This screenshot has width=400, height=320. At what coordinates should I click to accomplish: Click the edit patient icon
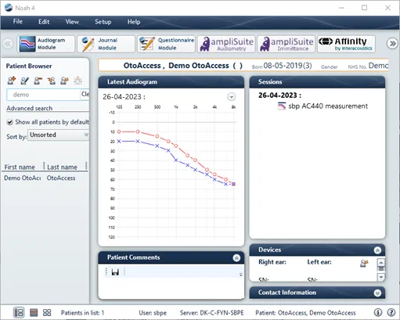click(x=25, y=81)
